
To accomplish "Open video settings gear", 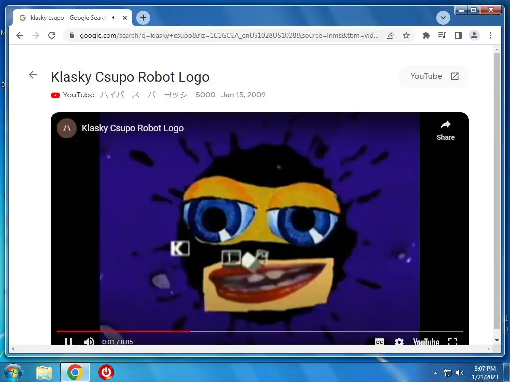I will (399, 341).
